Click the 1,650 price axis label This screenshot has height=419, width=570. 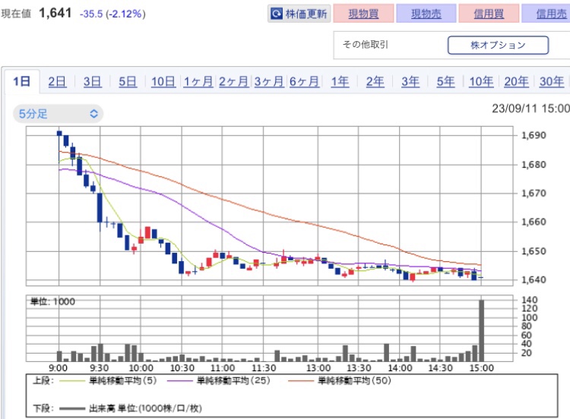point(534,251)
